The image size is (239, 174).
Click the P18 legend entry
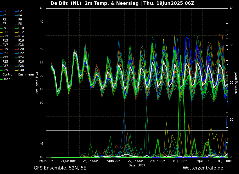[21, 45]
